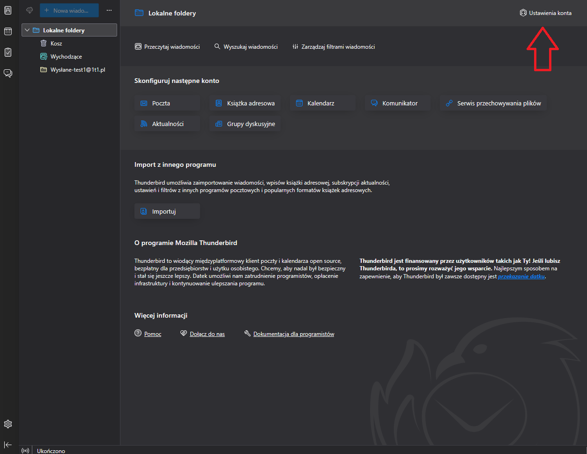The image size is (587, 454).
Task: Open the Chat space icon
Action: [x=8, y=73]
